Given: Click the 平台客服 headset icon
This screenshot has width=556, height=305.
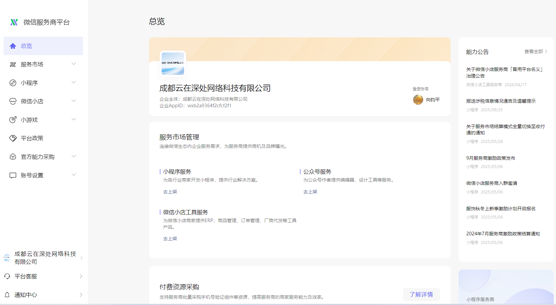Looking at the screenshot, I should (x=7, y=276).
